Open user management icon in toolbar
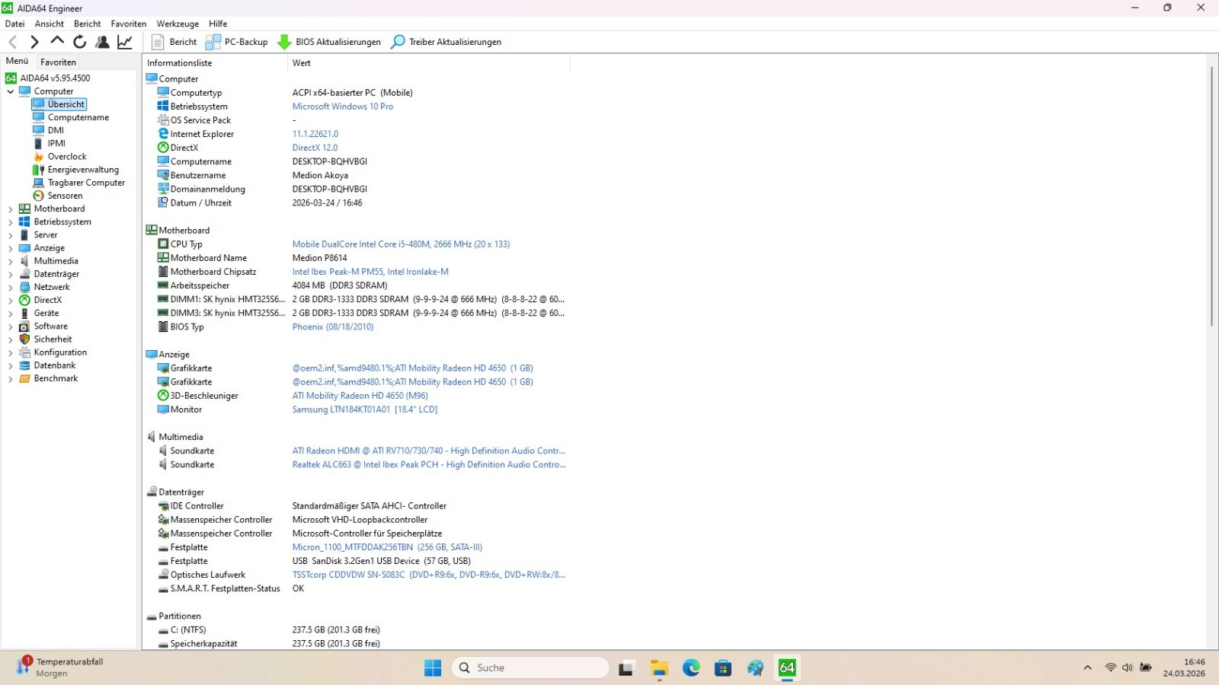1219x685 pixels. click(x=102, y=42)
